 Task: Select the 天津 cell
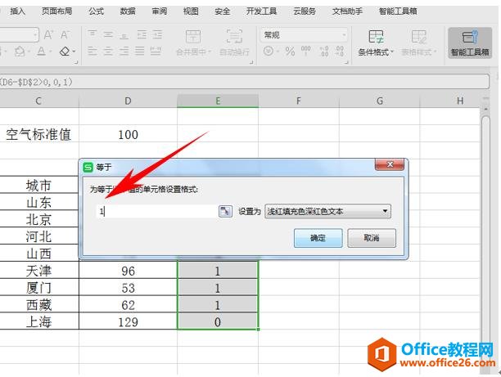pyautogui.click(x=39, y=271)
